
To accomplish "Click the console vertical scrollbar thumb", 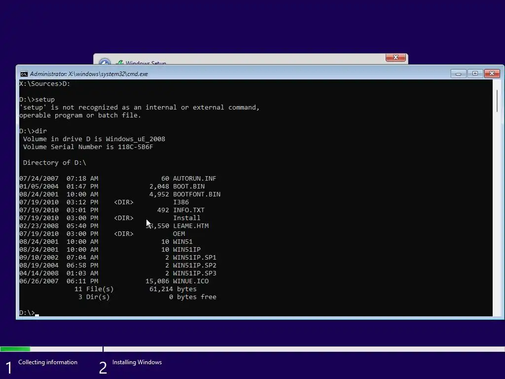I will tap(497, 101).
